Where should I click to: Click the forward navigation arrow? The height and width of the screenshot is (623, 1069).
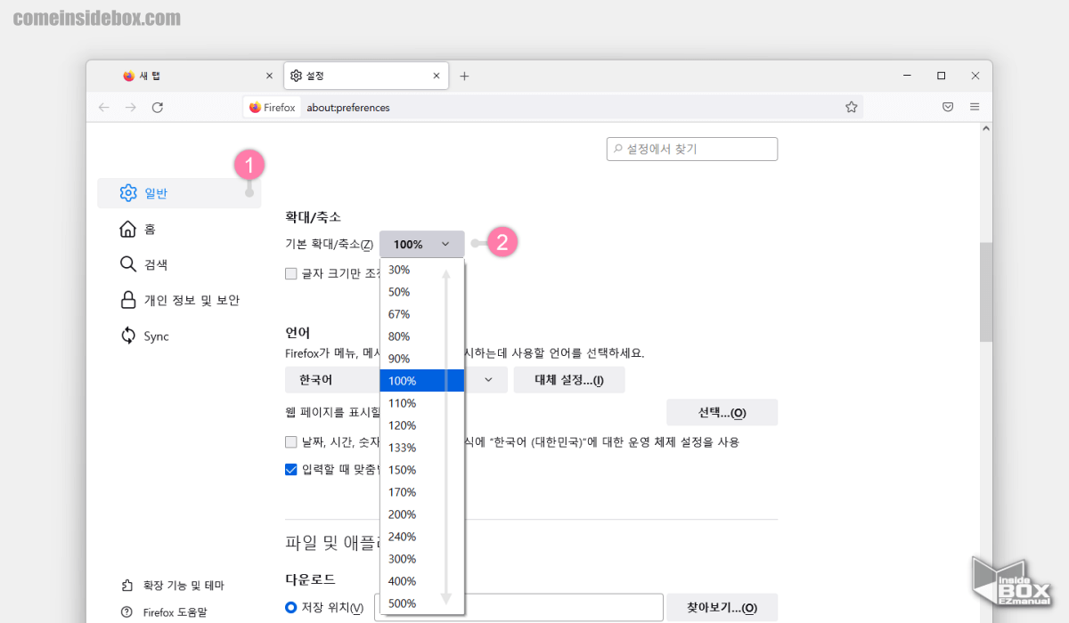pos(131,107)
